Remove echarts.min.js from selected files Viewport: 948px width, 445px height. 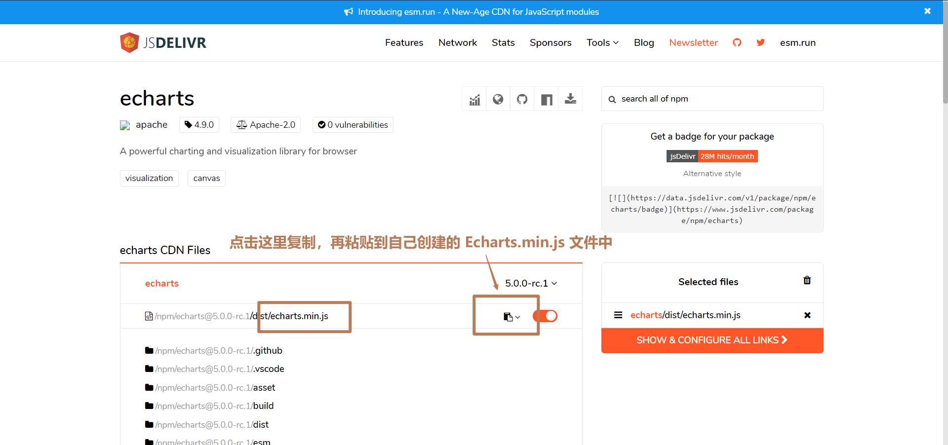pyautogui.click(x=807, y=315)
